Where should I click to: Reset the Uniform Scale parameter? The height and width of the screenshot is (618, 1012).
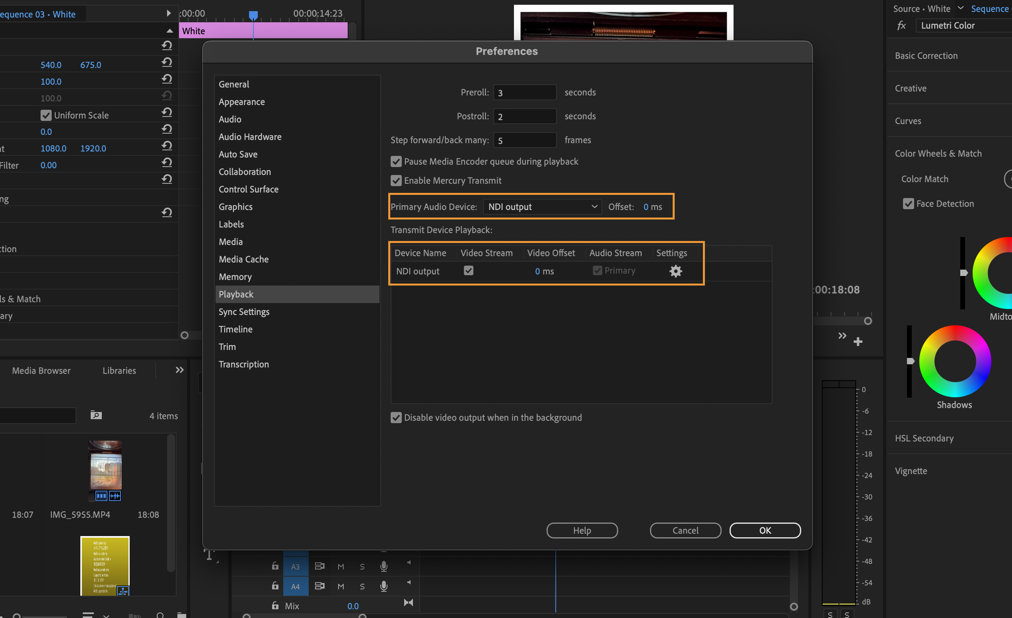[x=167, y=112]
